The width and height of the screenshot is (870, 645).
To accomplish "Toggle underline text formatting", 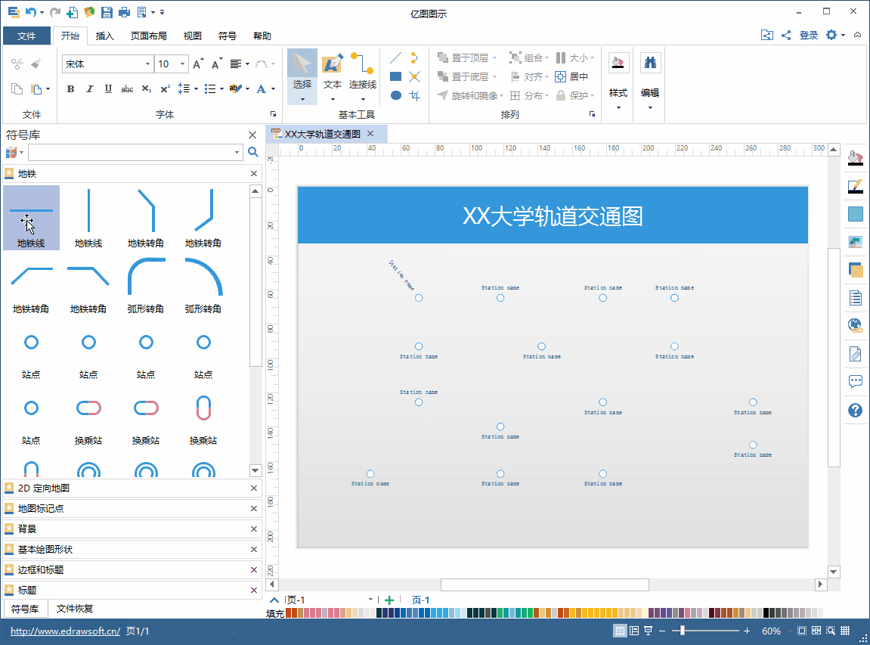I will (x=108, y=89).
